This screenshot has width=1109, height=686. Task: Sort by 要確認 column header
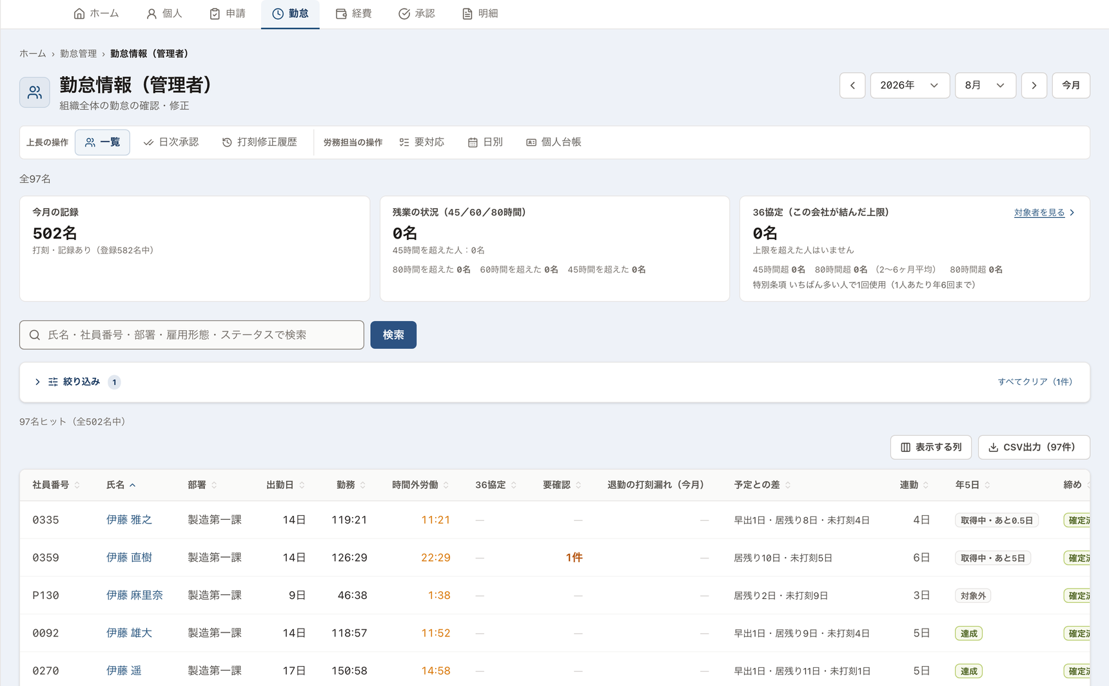click(562, 485)
